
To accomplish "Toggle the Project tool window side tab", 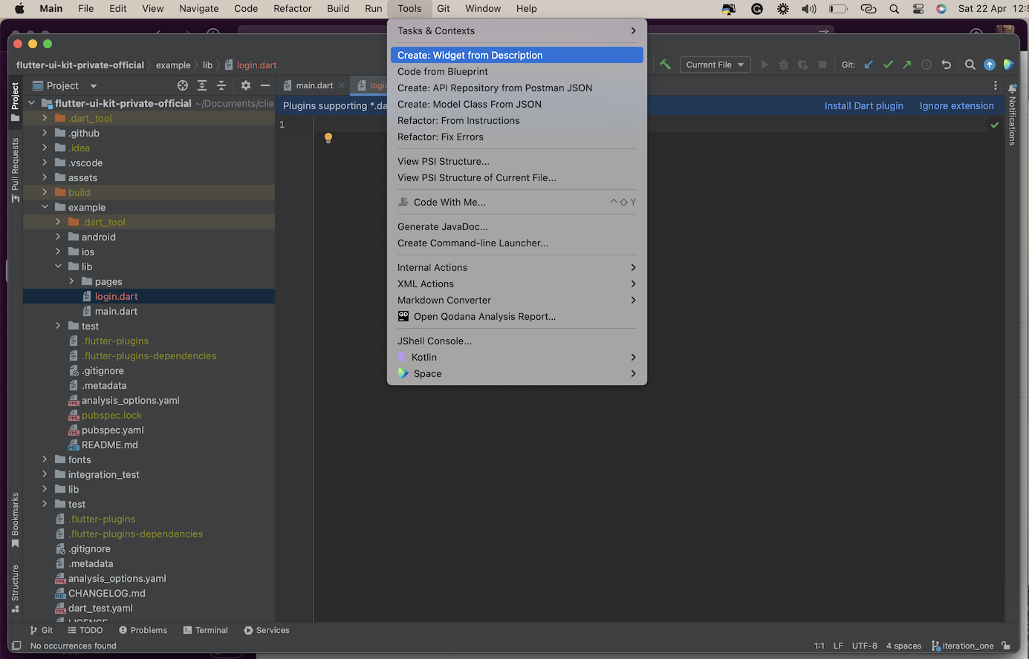I will pyautogui.click(x=15, y=102).
